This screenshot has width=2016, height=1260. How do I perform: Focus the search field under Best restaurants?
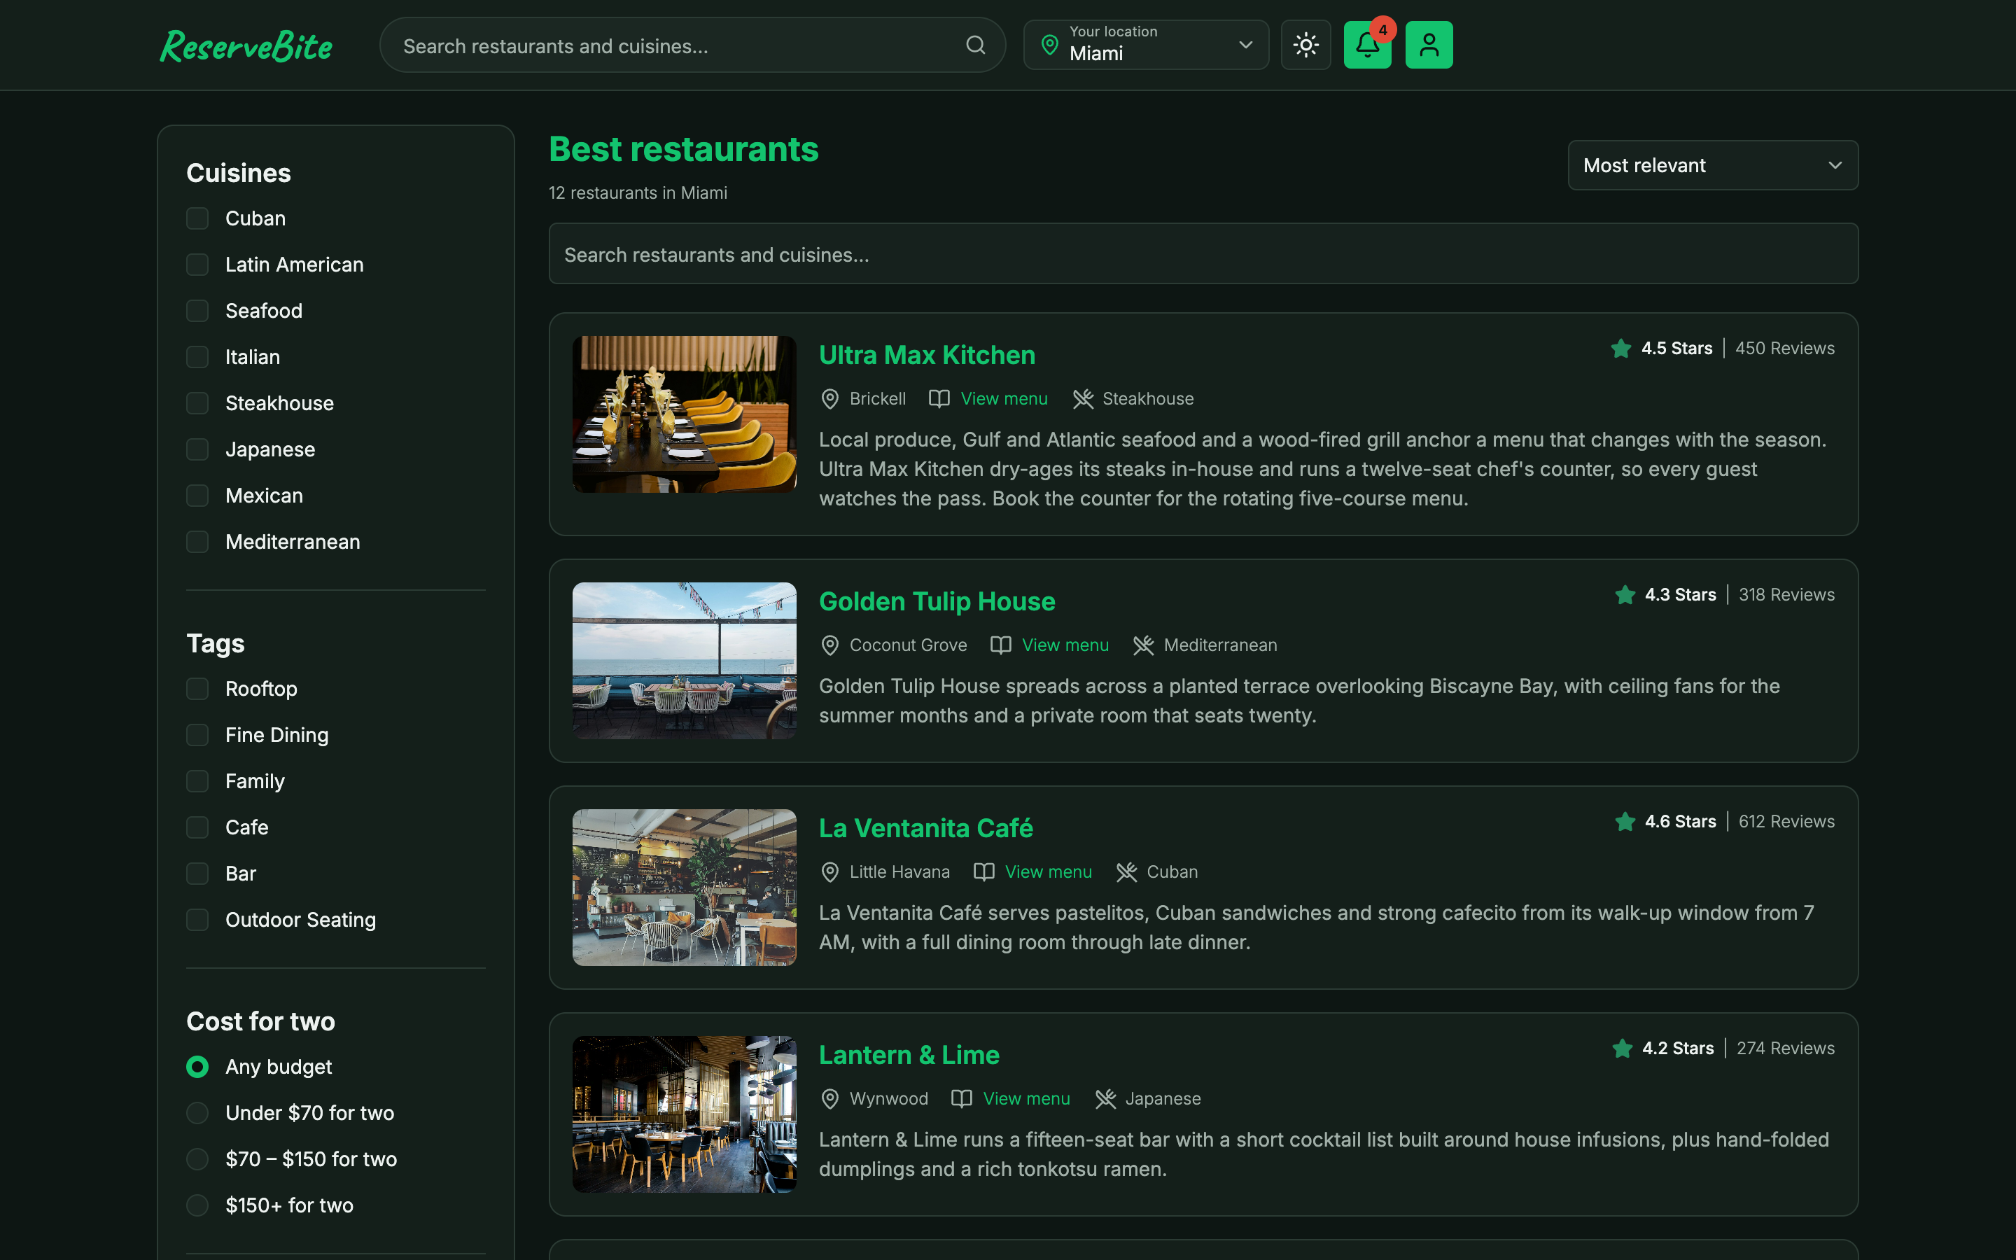[x=1203, y=253]
